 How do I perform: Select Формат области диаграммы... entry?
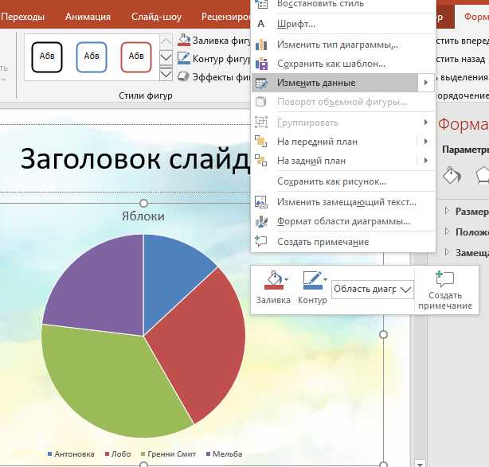(343, 221)
